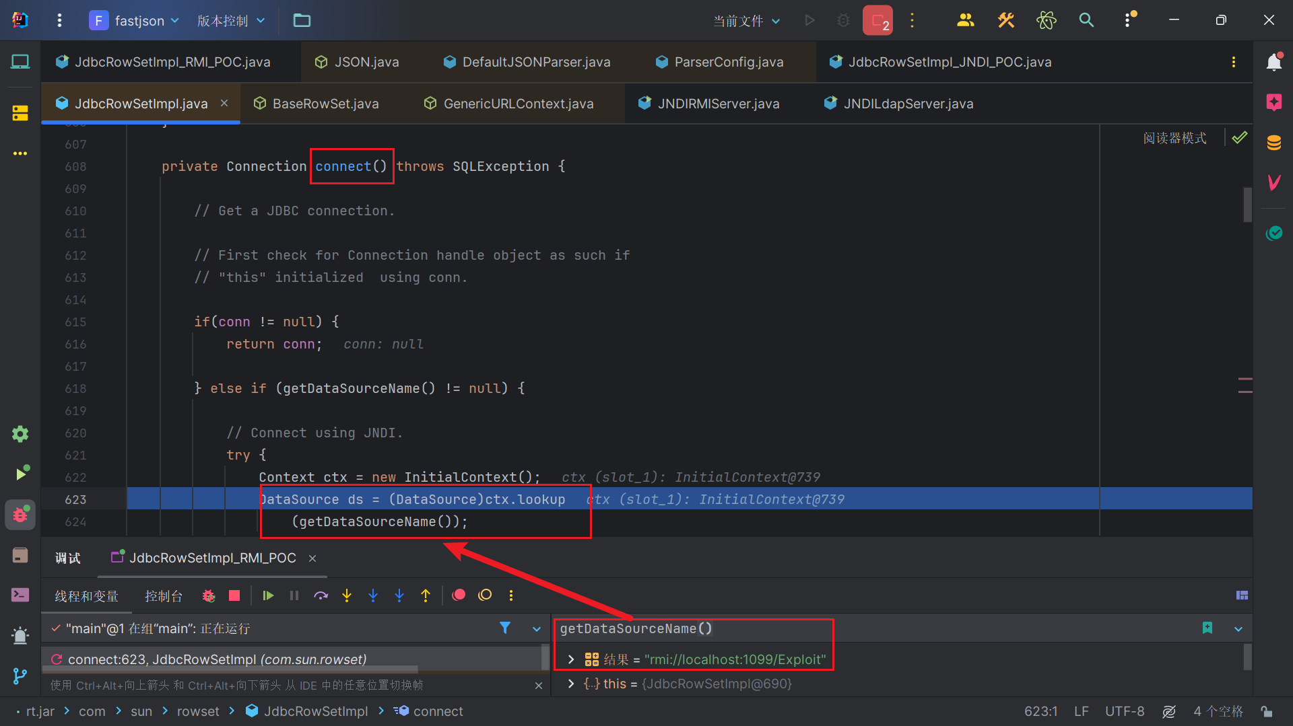Switch to JNDIRMIServer.java tab
Image resolution: width=1293 pixels, height=726 pixels.
tap(708, 104)
